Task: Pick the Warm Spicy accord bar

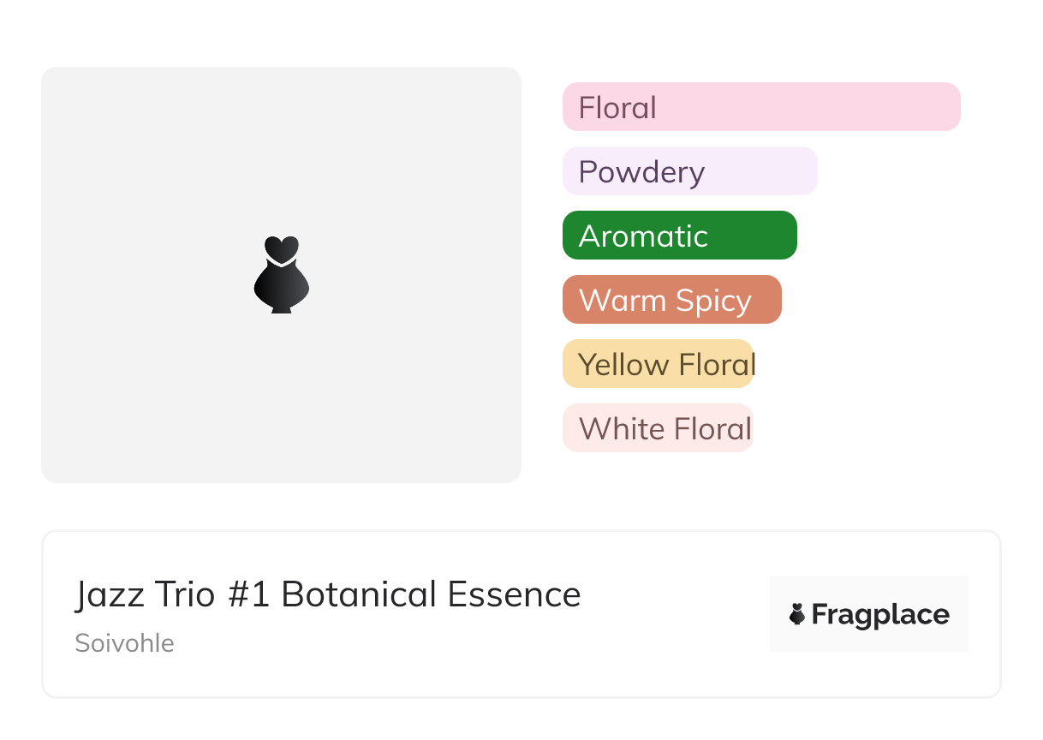Action: click(671, 300)
